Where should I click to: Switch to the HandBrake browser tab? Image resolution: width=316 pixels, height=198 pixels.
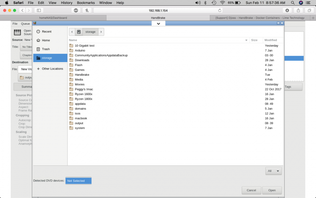[158, 18]
